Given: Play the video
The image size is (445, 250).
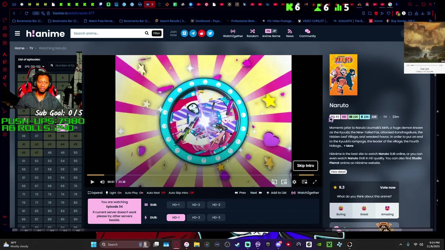Looking at the screenshot, I should [92, 182].
